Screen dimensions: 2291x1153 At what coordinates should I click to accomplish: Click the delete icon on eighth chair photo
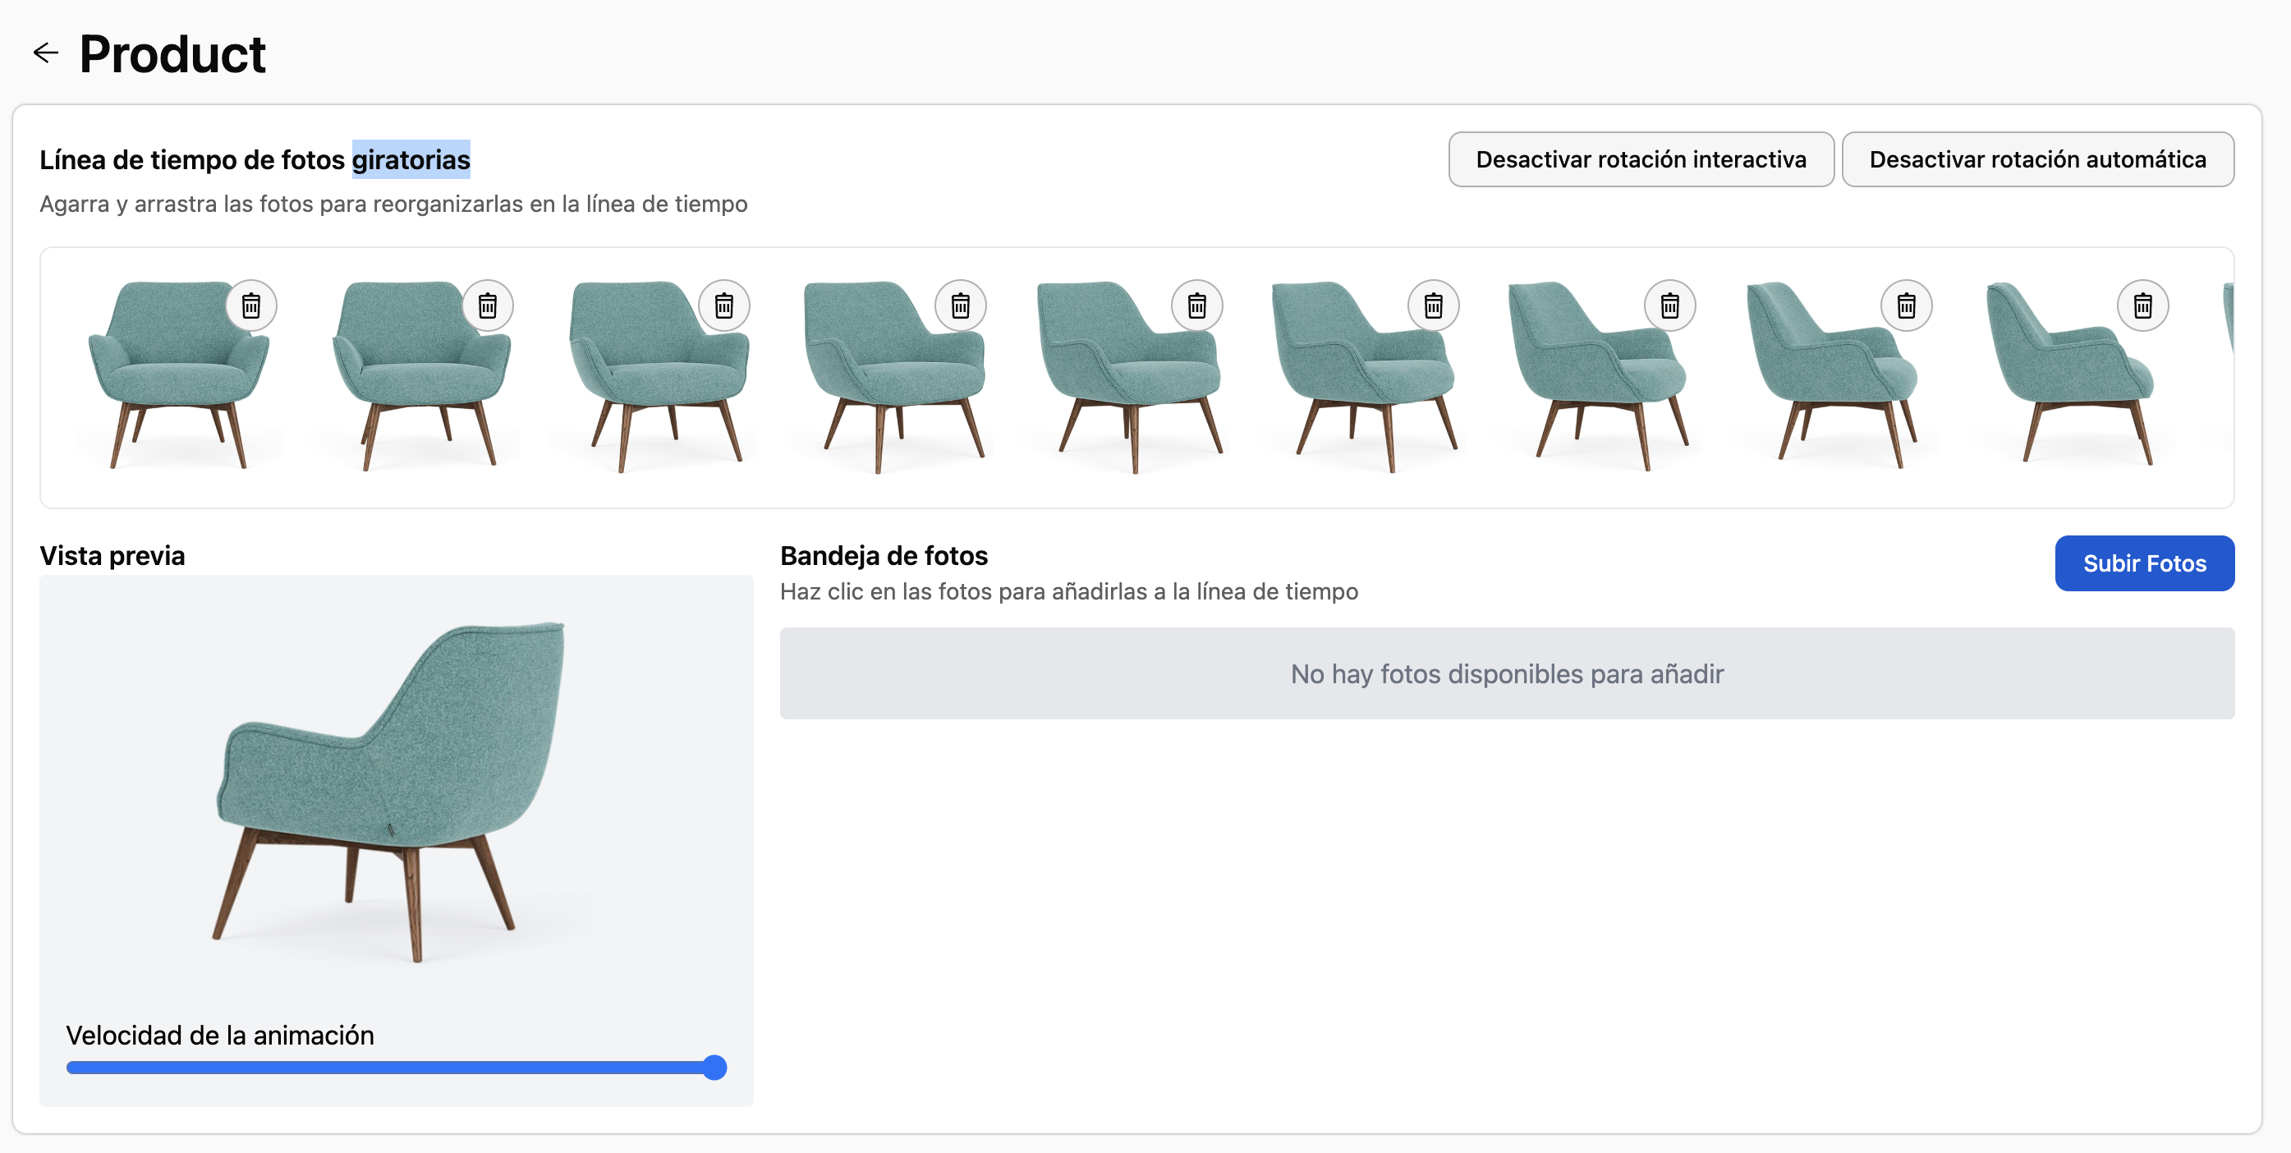(x=1906, y=305)
